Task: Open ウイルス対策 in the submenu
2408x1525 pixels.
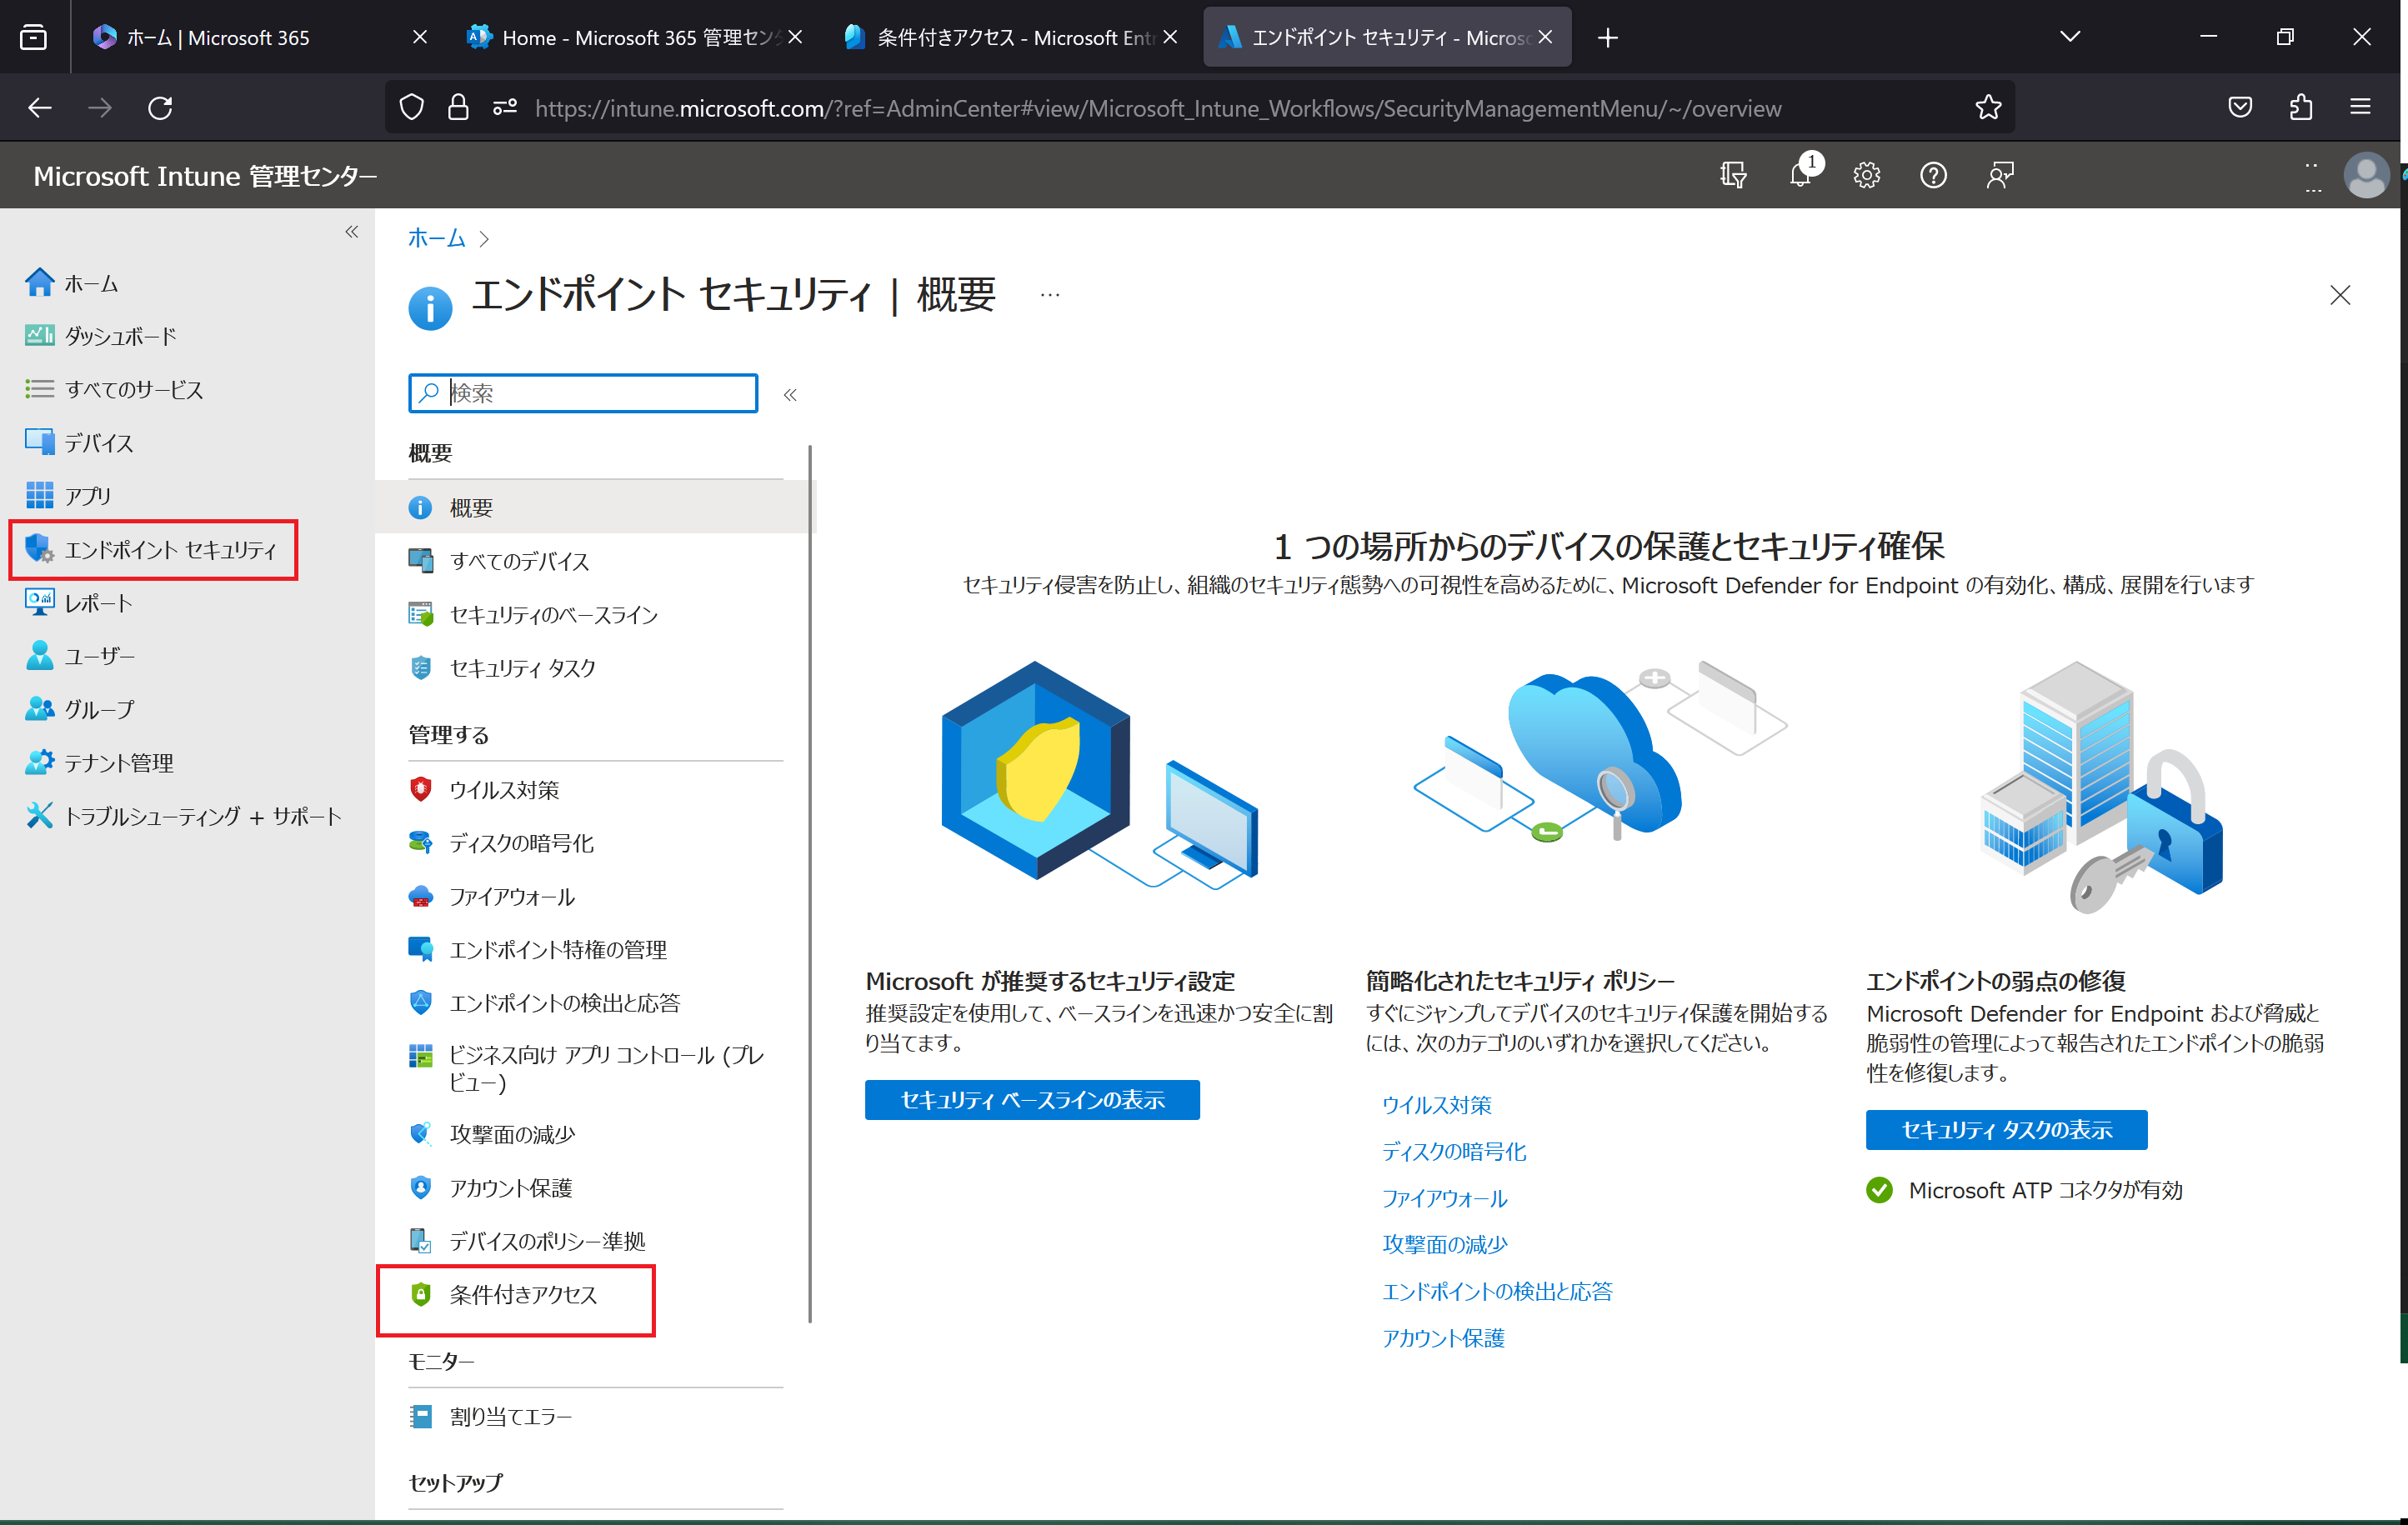Action: point(483,789)
